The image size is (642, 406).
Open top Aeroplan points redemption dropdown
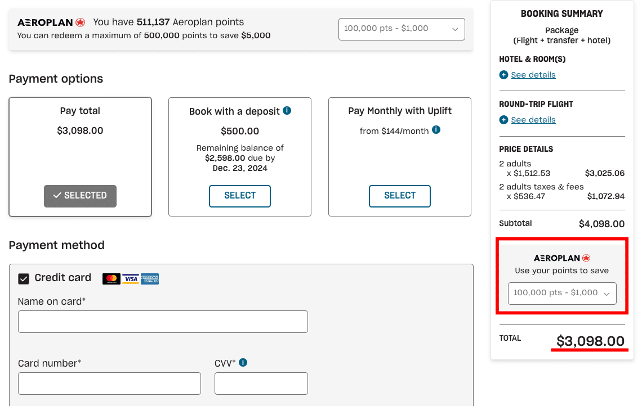point(402,29)
